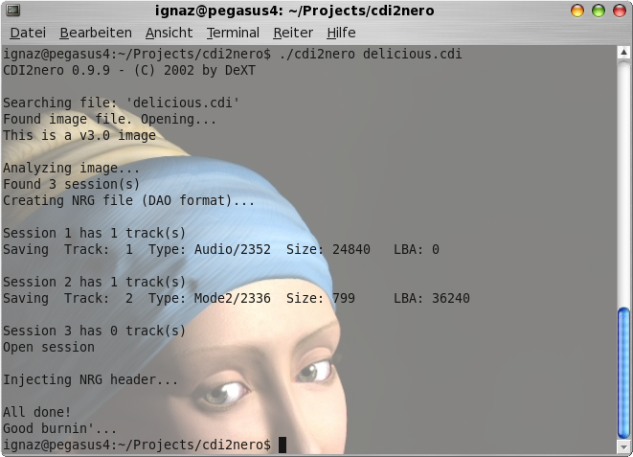
Task: Click the "Good burnin'..." line
Action: pyautogui.click(x=59, y=428)
